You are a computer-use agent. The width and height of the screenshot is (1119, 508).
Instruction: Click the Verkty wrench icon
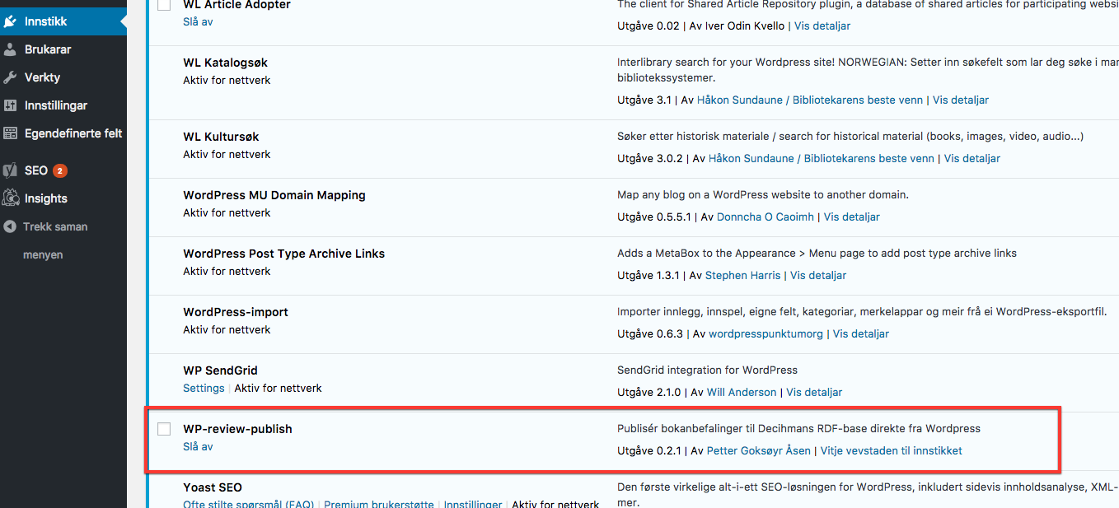[10, 77]
